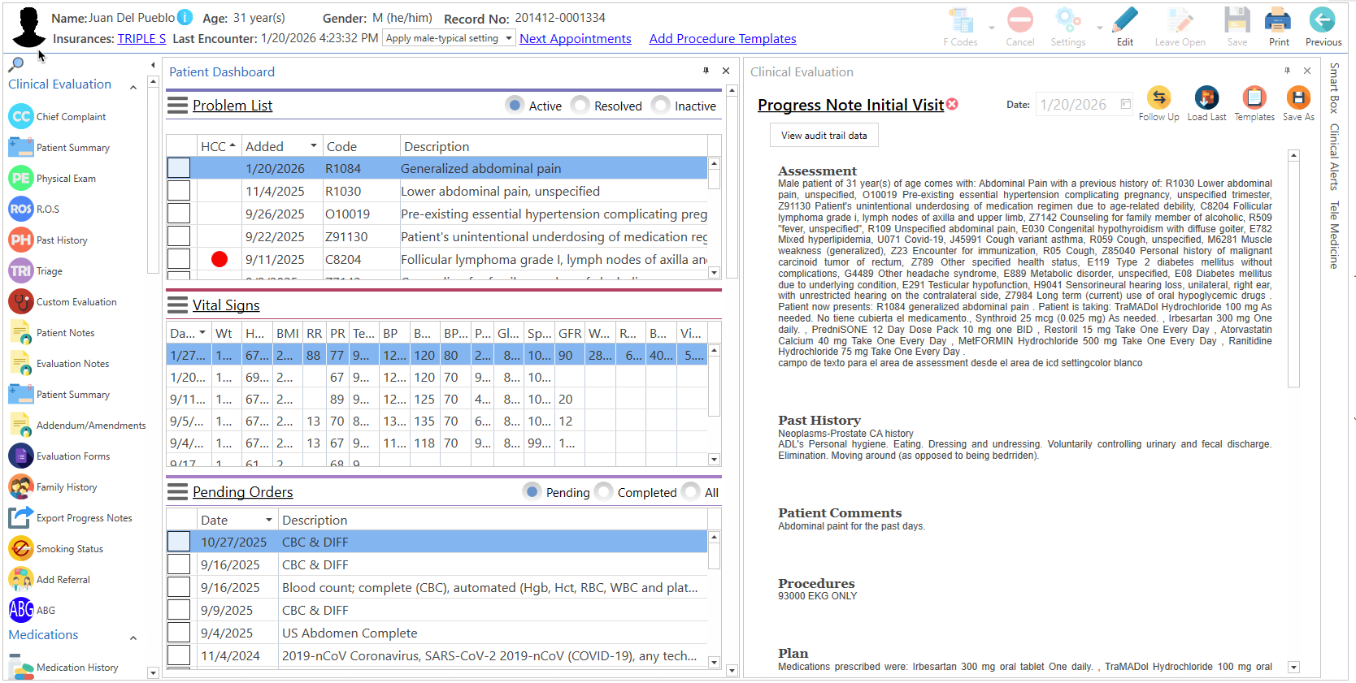Open the TRIPLE S insurance link
This screenshot has height=683, width=1356.
tap(141, 38)
